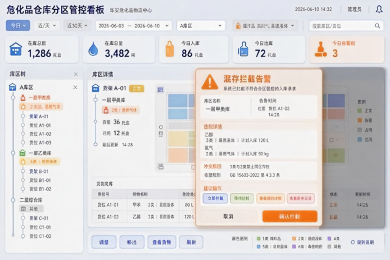Open the date range 2026-06-03 picker
Image resolution: width=390 pixels, height=260 pixels.
tap(133, 26)
